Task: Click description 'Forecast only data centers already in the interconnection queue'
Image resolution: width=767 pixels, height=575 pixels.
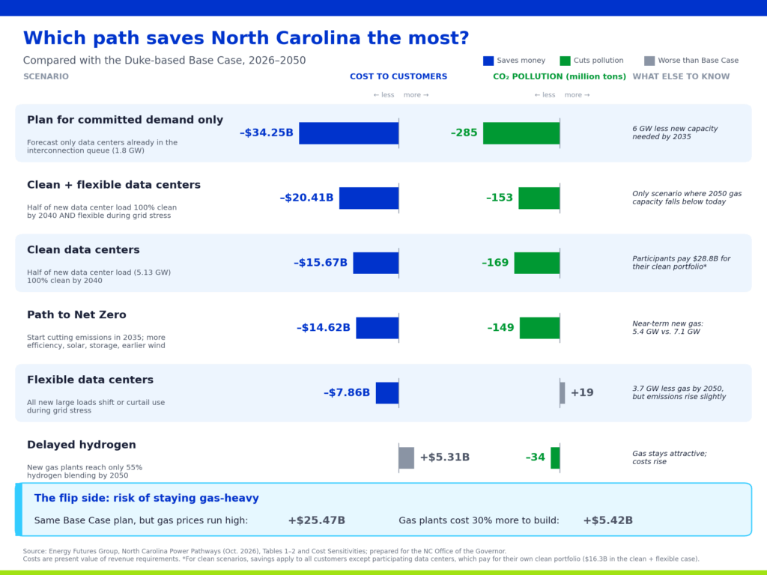Action: [x=102, y=147]
